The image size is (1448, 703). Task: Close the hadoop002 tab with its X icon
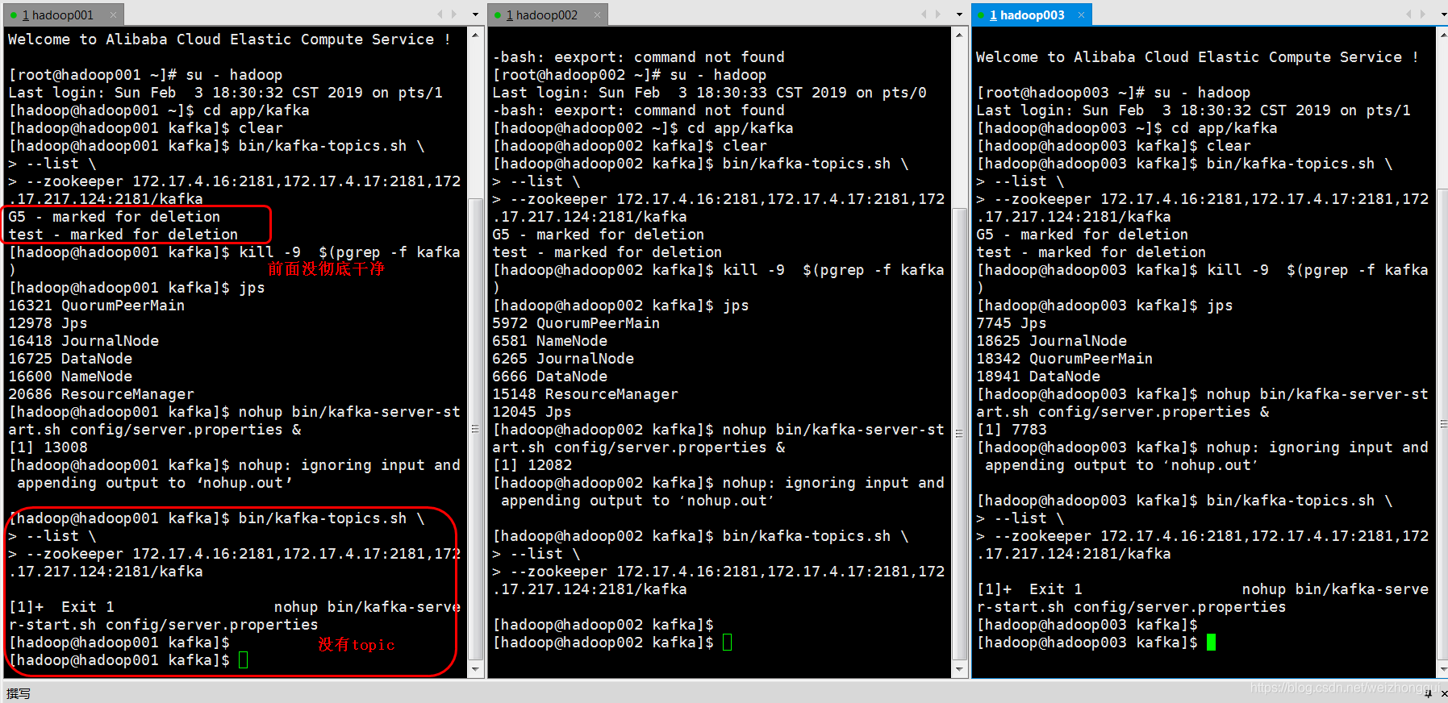pos(597,15)
